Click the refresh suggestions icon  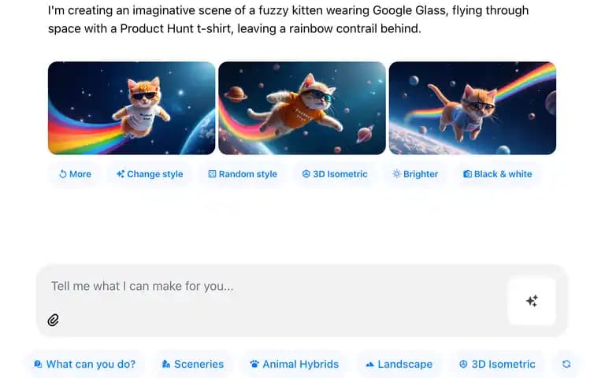coord(566,364)
